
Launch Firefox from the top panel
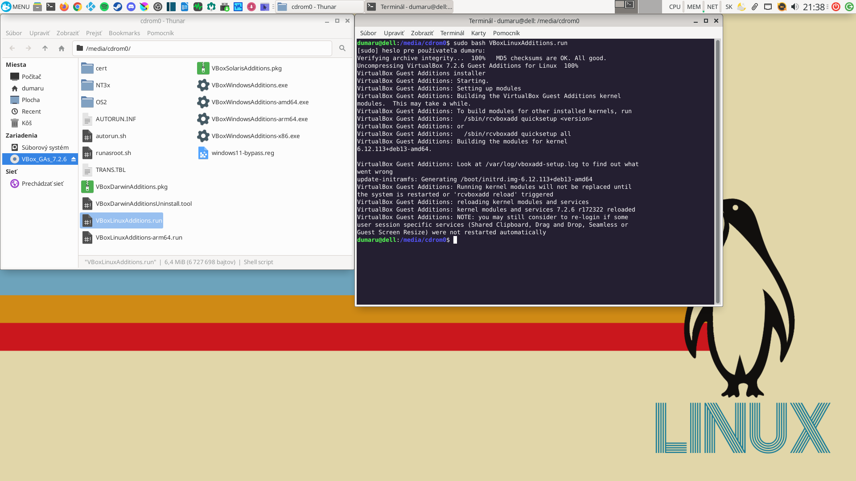tap(64, 7)
